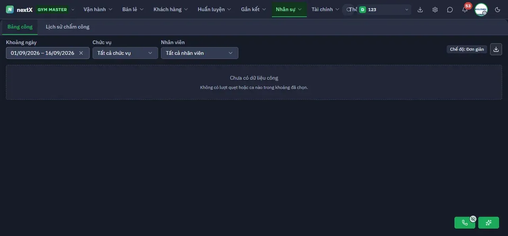
Task: Click the user avatar in the header
Action: 481,9
